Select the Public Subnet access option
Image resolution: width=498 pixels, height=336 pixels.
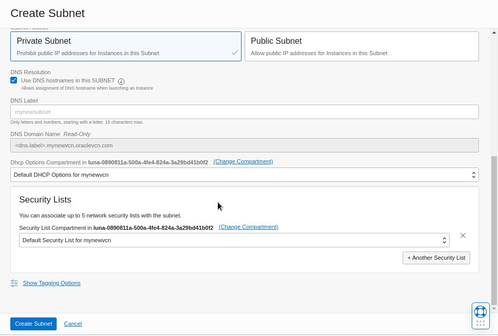[x=361, y=46]
